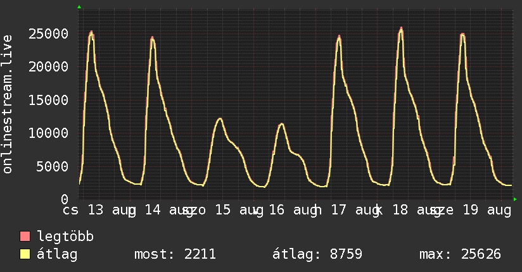Select the legtöbb legend label
Viewport: 522px width, 272px height.
65,236
